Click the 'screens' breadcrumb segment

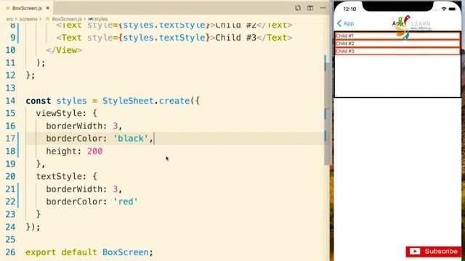coord(28,19)
